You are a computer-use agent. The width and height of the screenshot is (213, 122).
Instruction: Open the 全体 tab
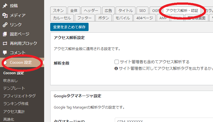pos(74,10)
